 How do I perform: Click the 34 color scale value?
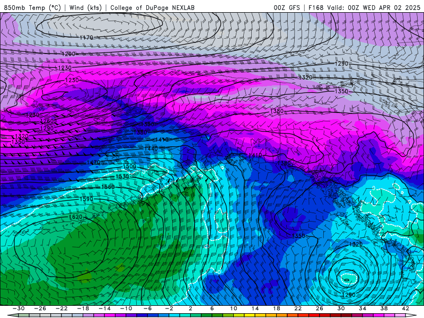coord(363,308)
